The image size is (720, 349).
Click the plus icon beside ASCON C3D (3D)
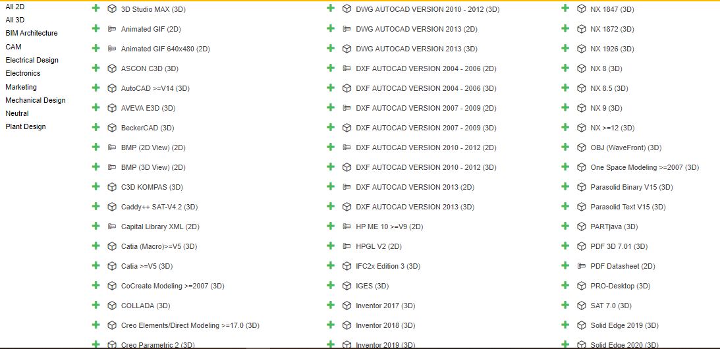[x=96, y=68]
